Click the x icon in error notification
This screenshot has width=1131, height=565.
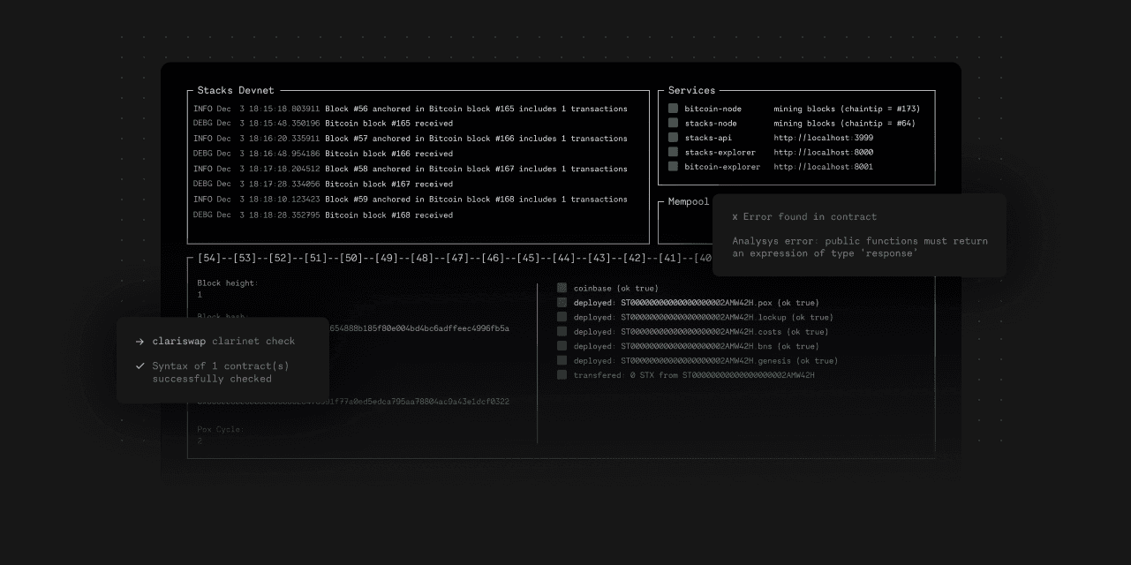(735, 217)
